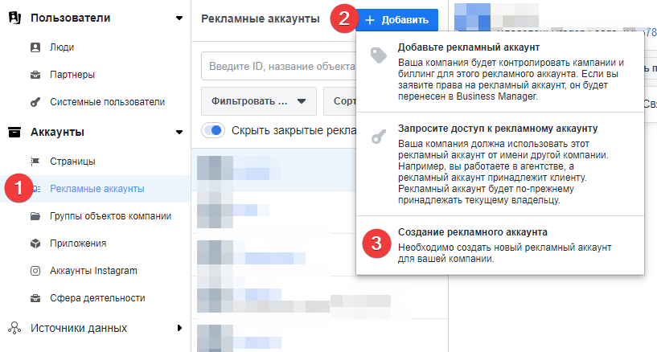The height and width of the screenshot is (352, 657).
Task: Choose Создание рекламного аккаунта option
Action: point(500,245)
